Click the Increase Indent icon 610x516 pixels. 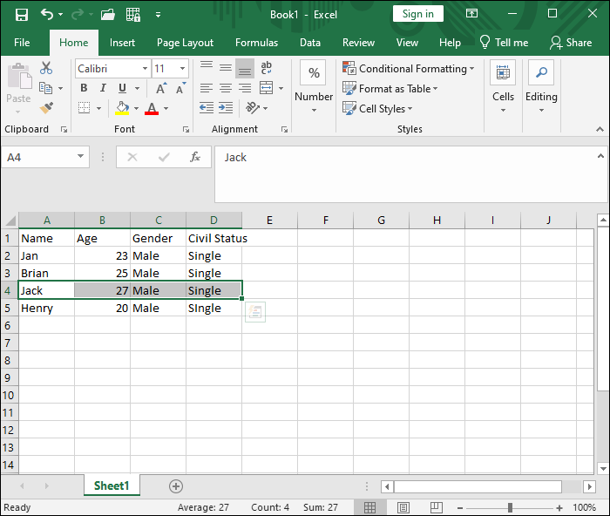coord(226,108)
